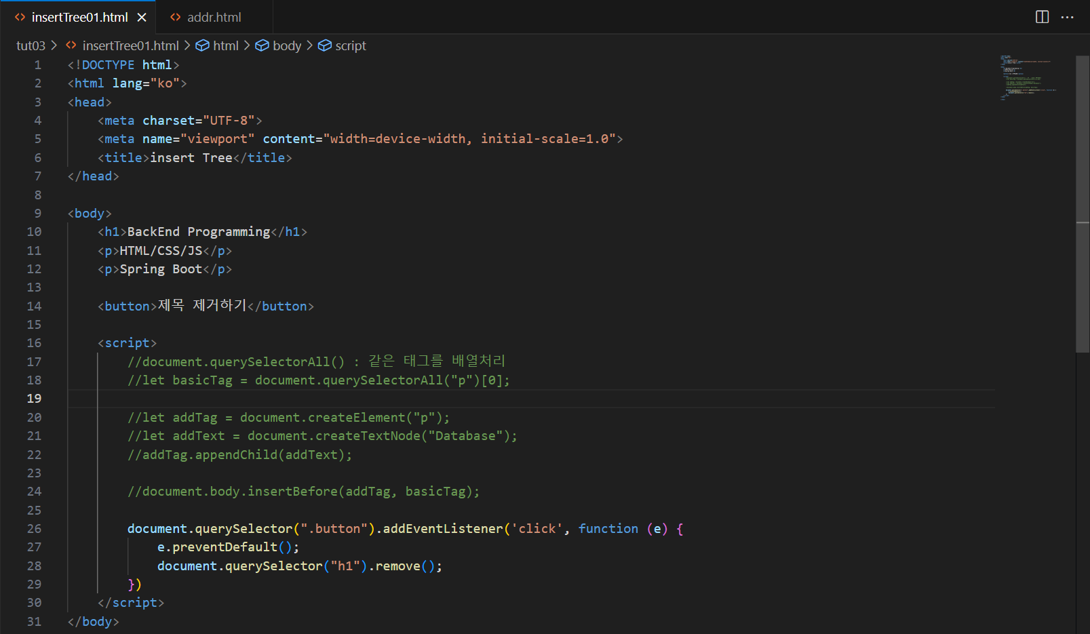Click line number 1 in the gutter

click(x=38, y=65)
